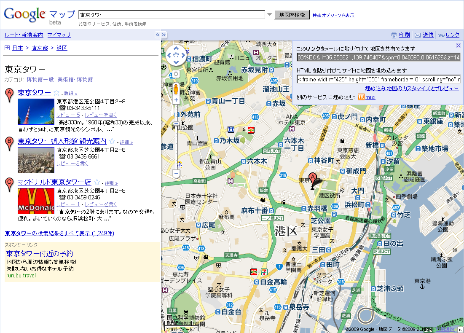Click the red marker A in results list
Screen dimensions: 464x333
pos(9,95)
